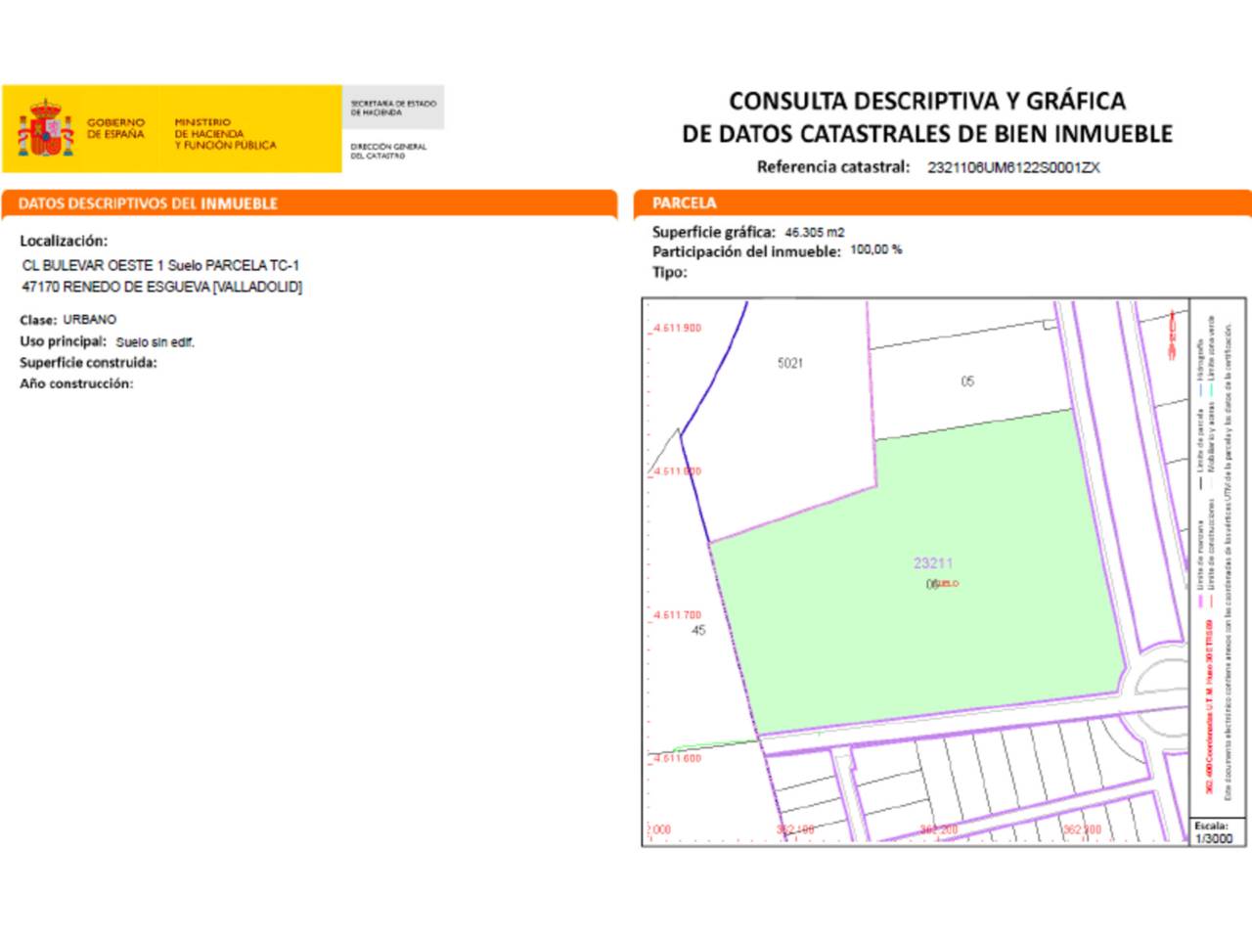The height and width of the screenshot is (939, 1252).
Task: Select cadastral reference 2321106UM6122S0001ZX
Action: [x=1013, y=167]
